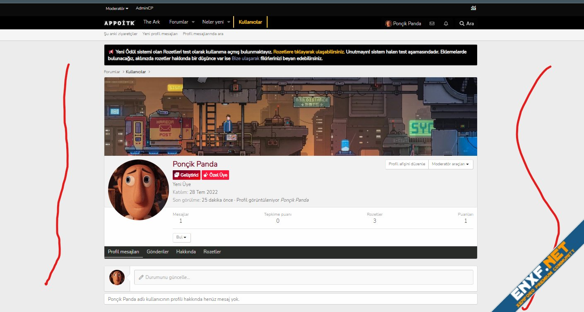Open AdminCP link

[x=145, y=8]
